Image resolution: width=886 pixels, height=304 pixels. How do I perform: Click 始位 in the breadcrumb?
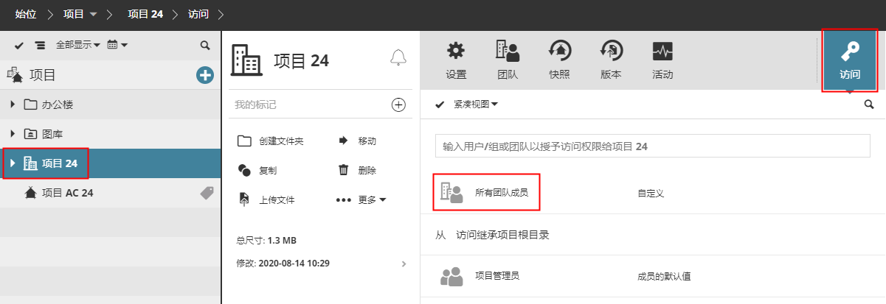[x=26, y=13]
